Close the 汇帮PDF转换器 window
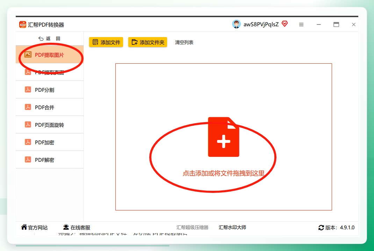Screen dimensions: 374x251 pos(353,25)
